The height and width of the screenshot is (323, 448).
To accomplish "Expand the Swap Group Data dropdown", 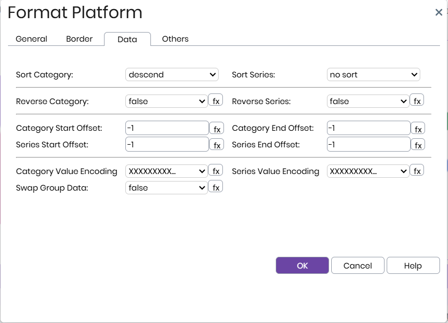I will tap(166, 188).
